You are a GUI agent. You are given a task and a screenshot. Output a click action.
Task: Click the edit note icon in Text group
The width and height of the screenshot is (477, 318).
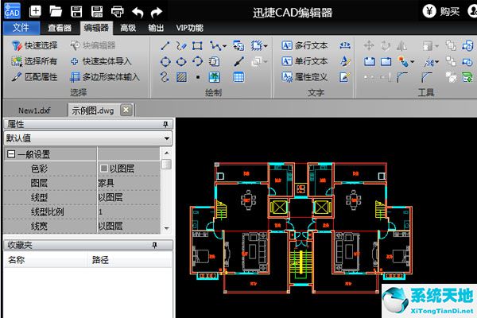coord(345,77)
